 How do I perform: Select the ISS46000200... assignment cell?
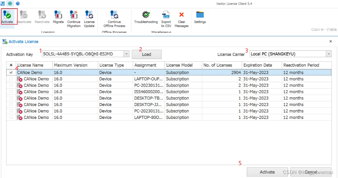(149, 92)
